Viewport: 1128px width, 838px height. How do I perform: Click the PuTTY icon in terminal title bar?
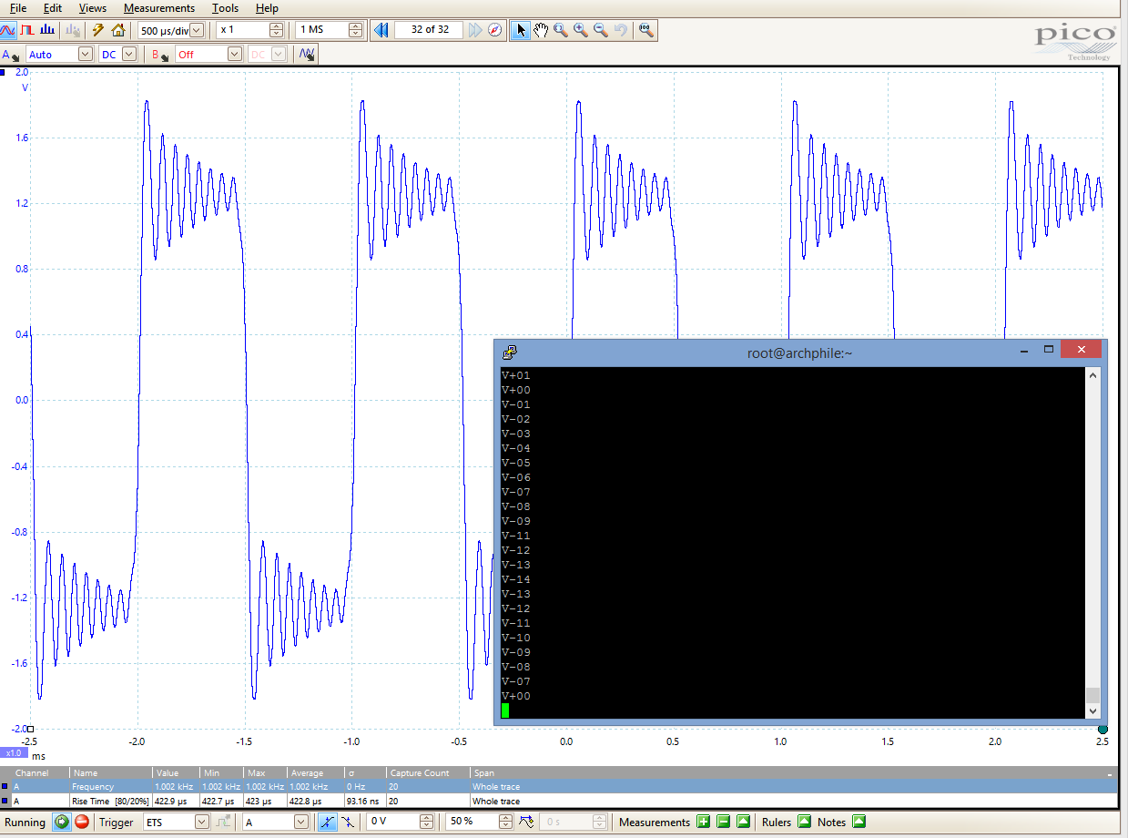(x=510, y=352)
